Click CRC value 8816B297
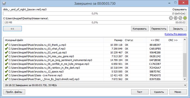The width and height of the screenshot is (190, 98). (155, 45)
